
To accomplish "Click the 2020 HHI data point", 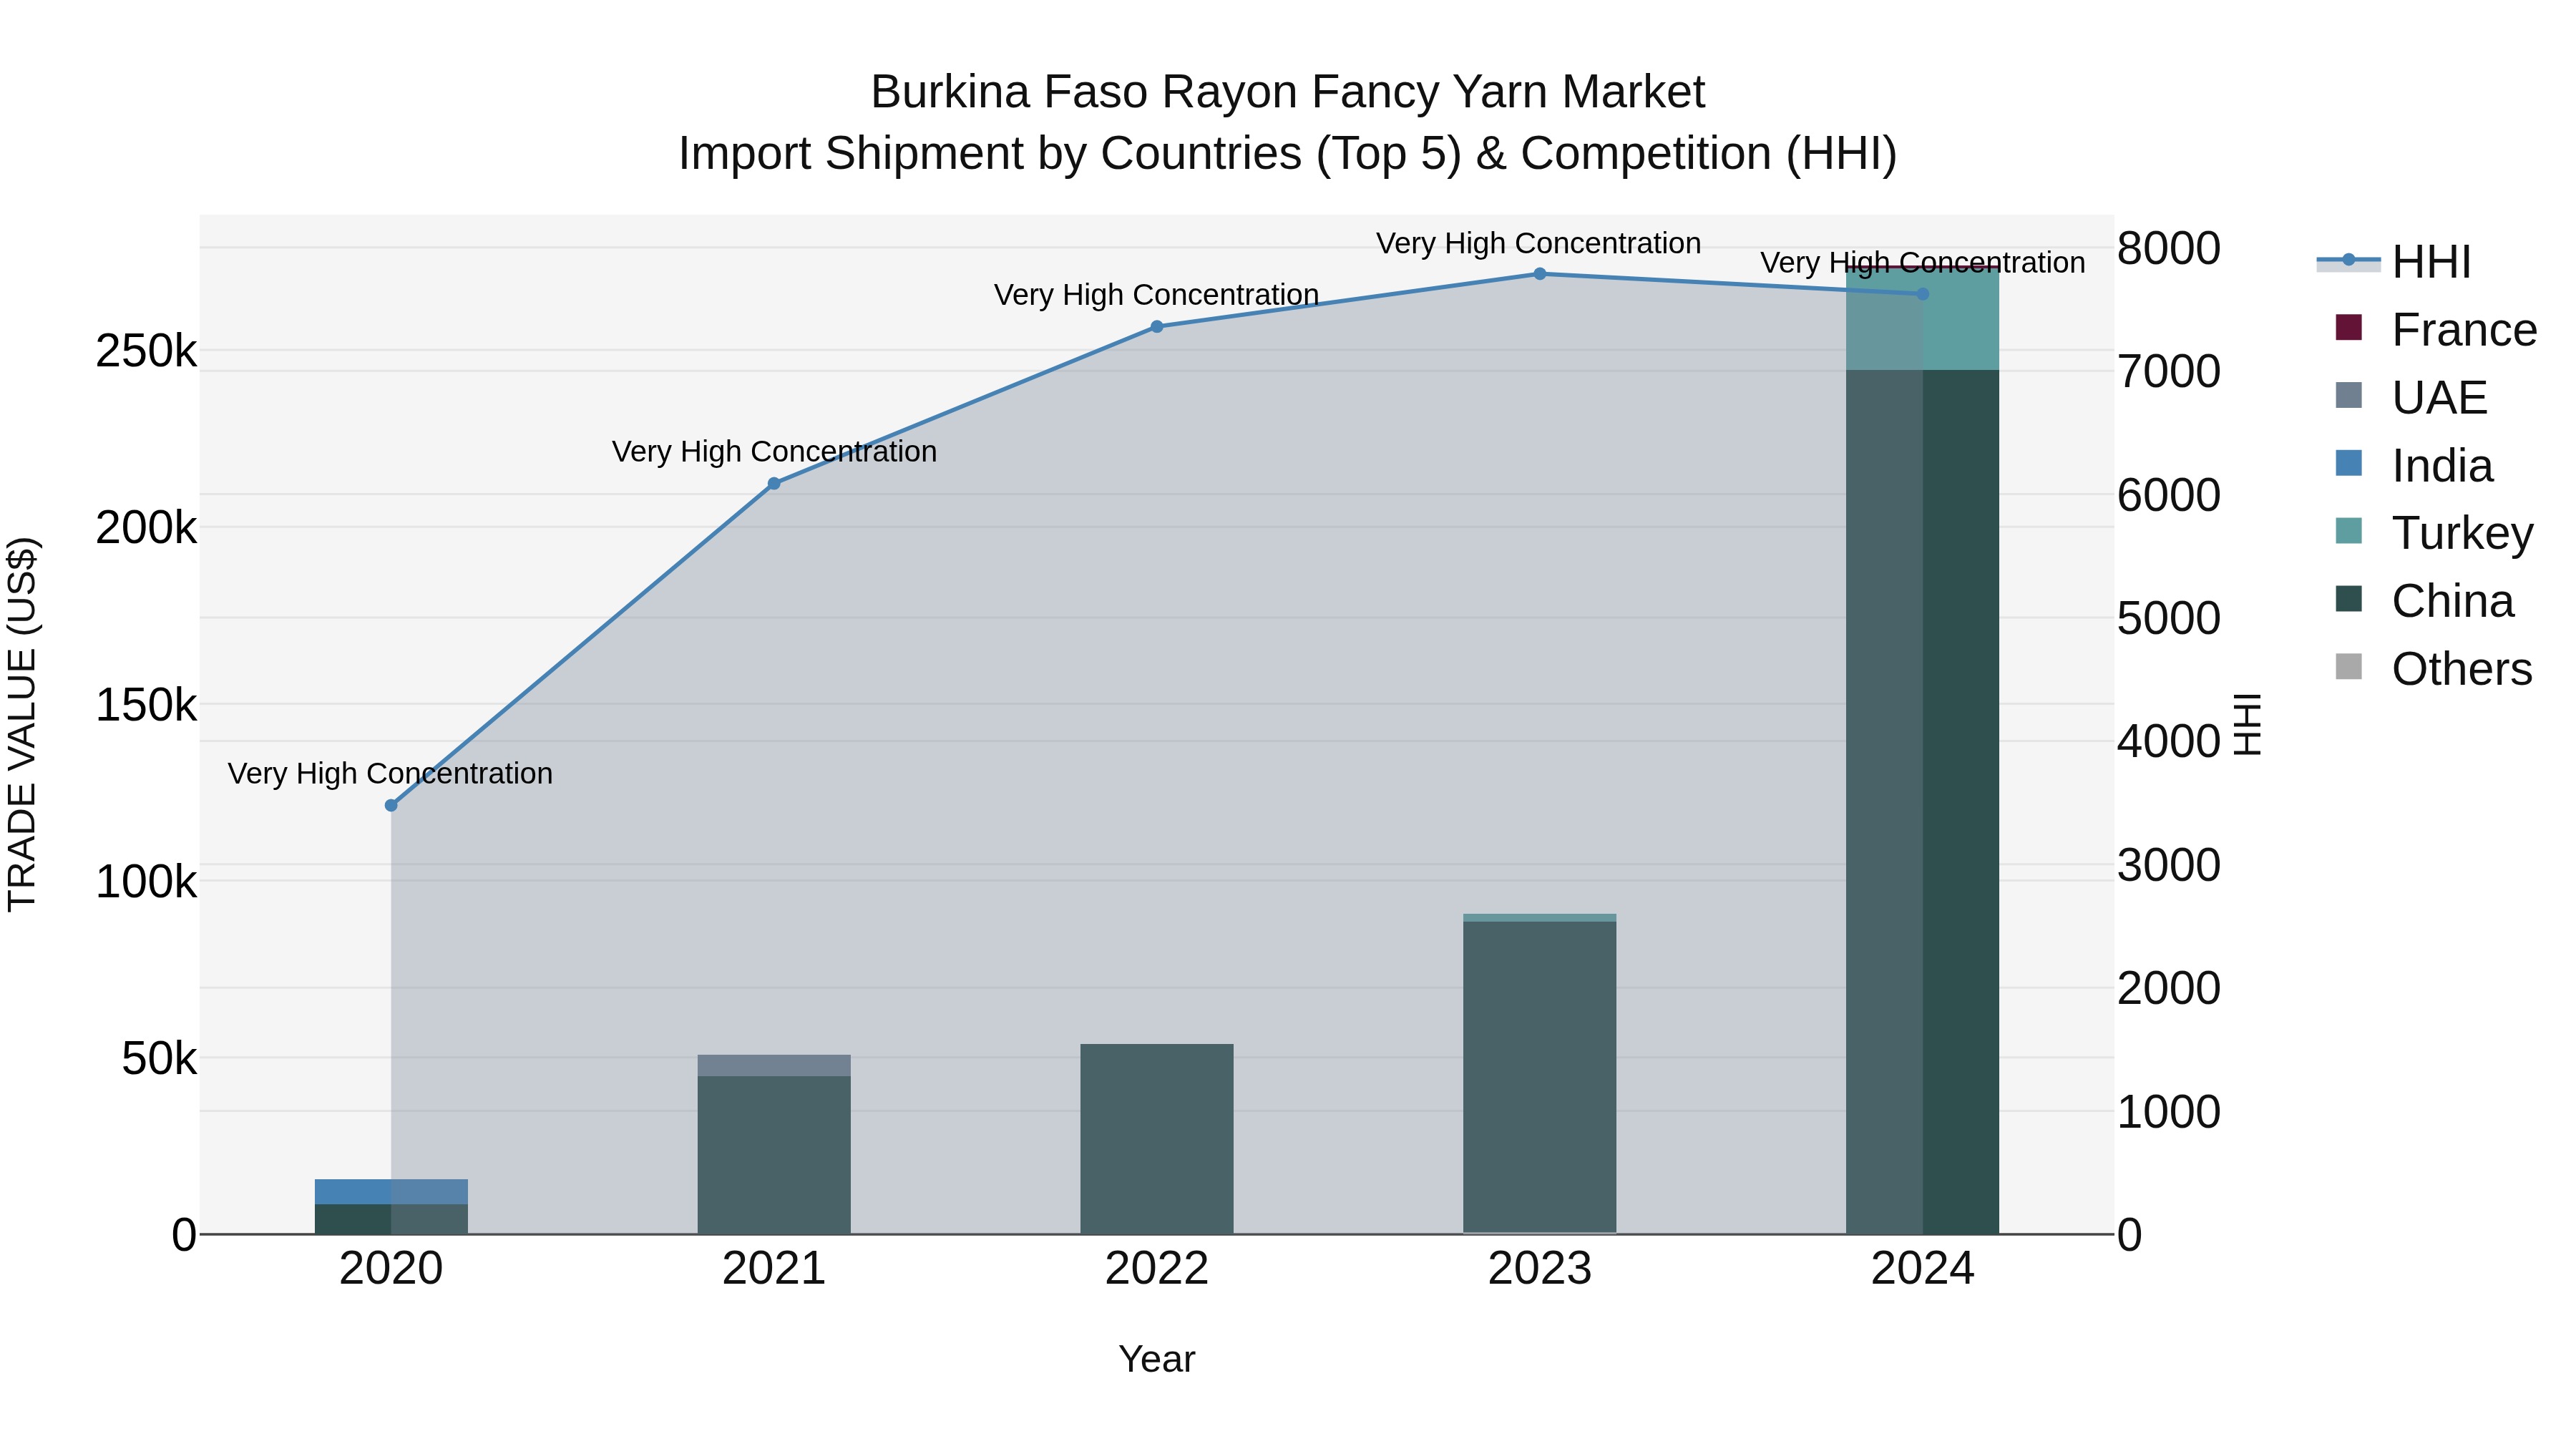I will [x=391, y=805].
